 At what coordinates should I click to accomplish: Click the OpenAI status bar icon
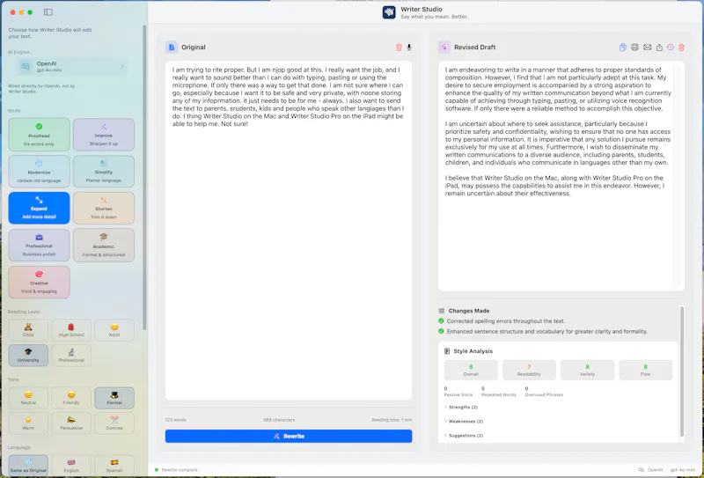point(642,470)
